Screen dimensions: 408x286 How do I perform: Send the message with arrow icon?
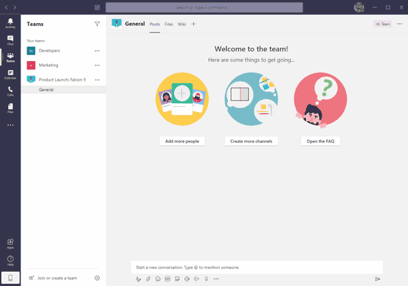[x=377, y=279]
